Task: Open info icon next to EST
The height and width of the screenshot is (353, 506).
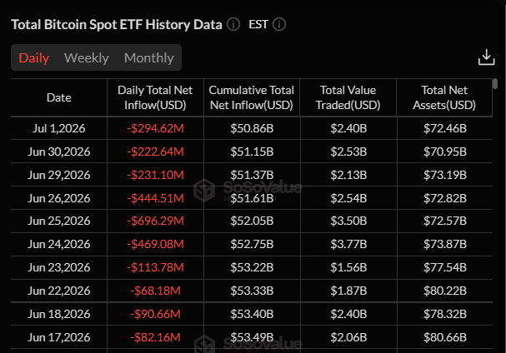Action: 279,24
